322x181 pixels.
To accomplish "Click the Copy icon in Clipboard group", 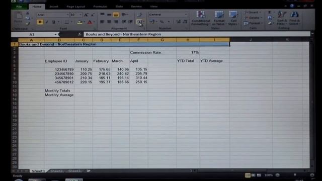I will pyautogui.click(x=28, y=19).
